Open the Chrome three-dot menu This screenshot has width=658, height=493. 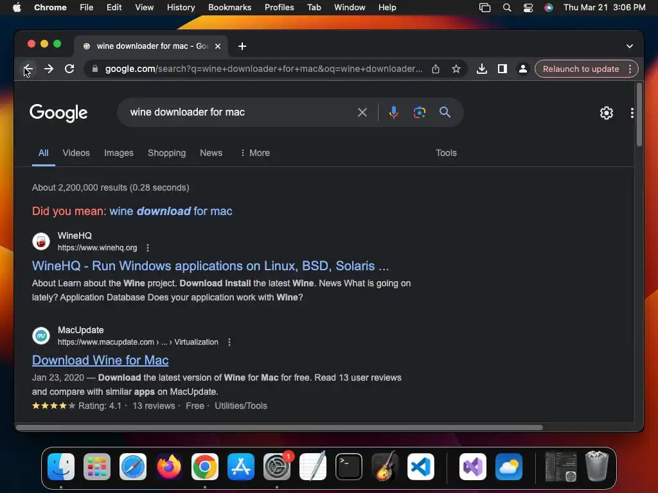(x=630, y=69)
